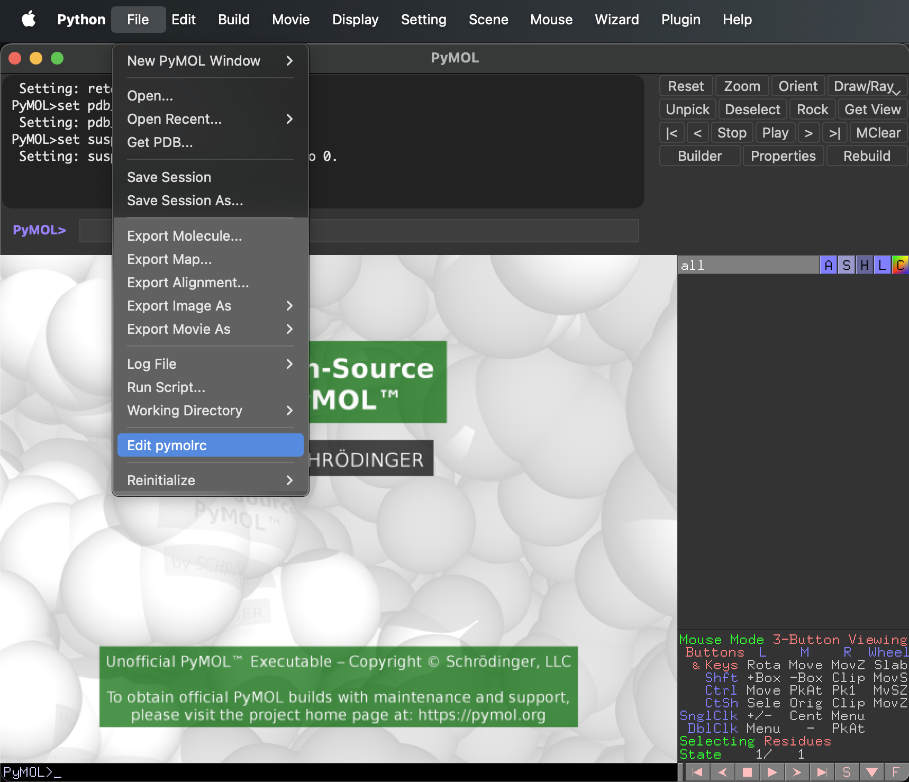Select Get PDB... menu item
The width and height of the screenshot is (909, 782).
pyautogui.click(x=211, y=142)
